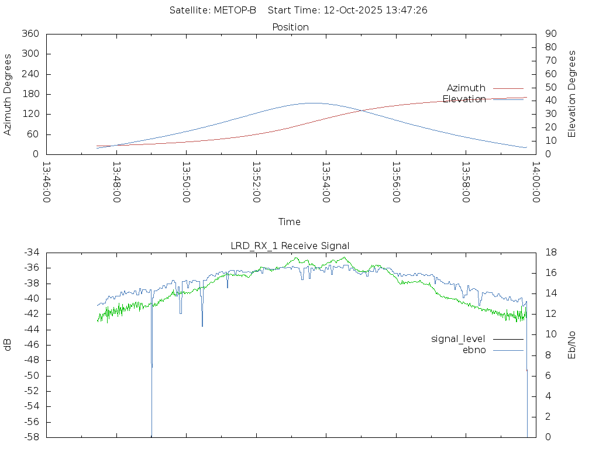Click the 13:50:00 time tick label
Image resolution: width=599 pixels, height=449 pixels.
click(186, 182)
